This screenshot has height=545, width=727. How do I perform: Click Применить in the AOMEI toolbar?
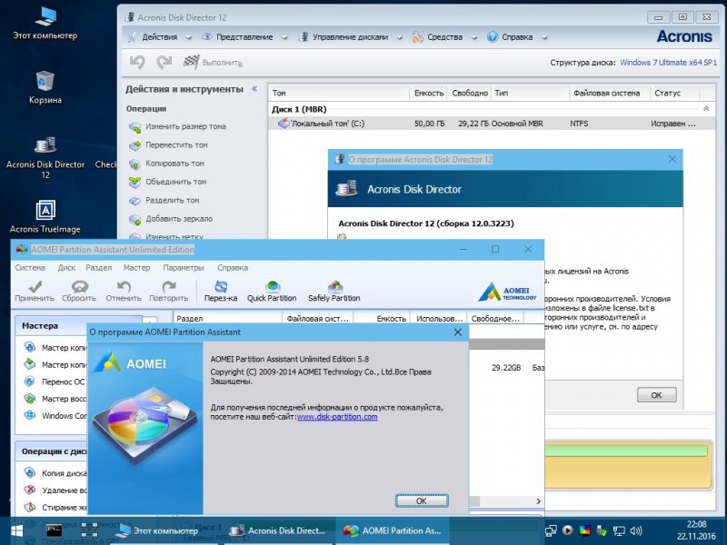[35, 291]
